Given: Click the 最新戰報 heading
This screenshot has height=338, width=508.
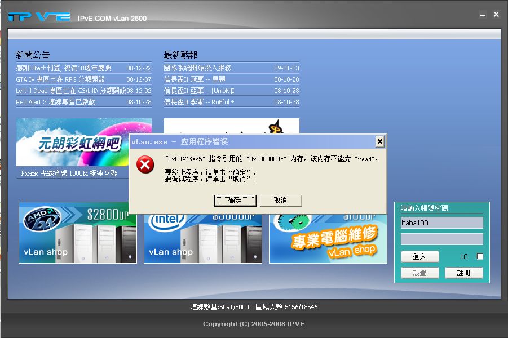Looking at the screenshot, I should [x=180, y=55].
